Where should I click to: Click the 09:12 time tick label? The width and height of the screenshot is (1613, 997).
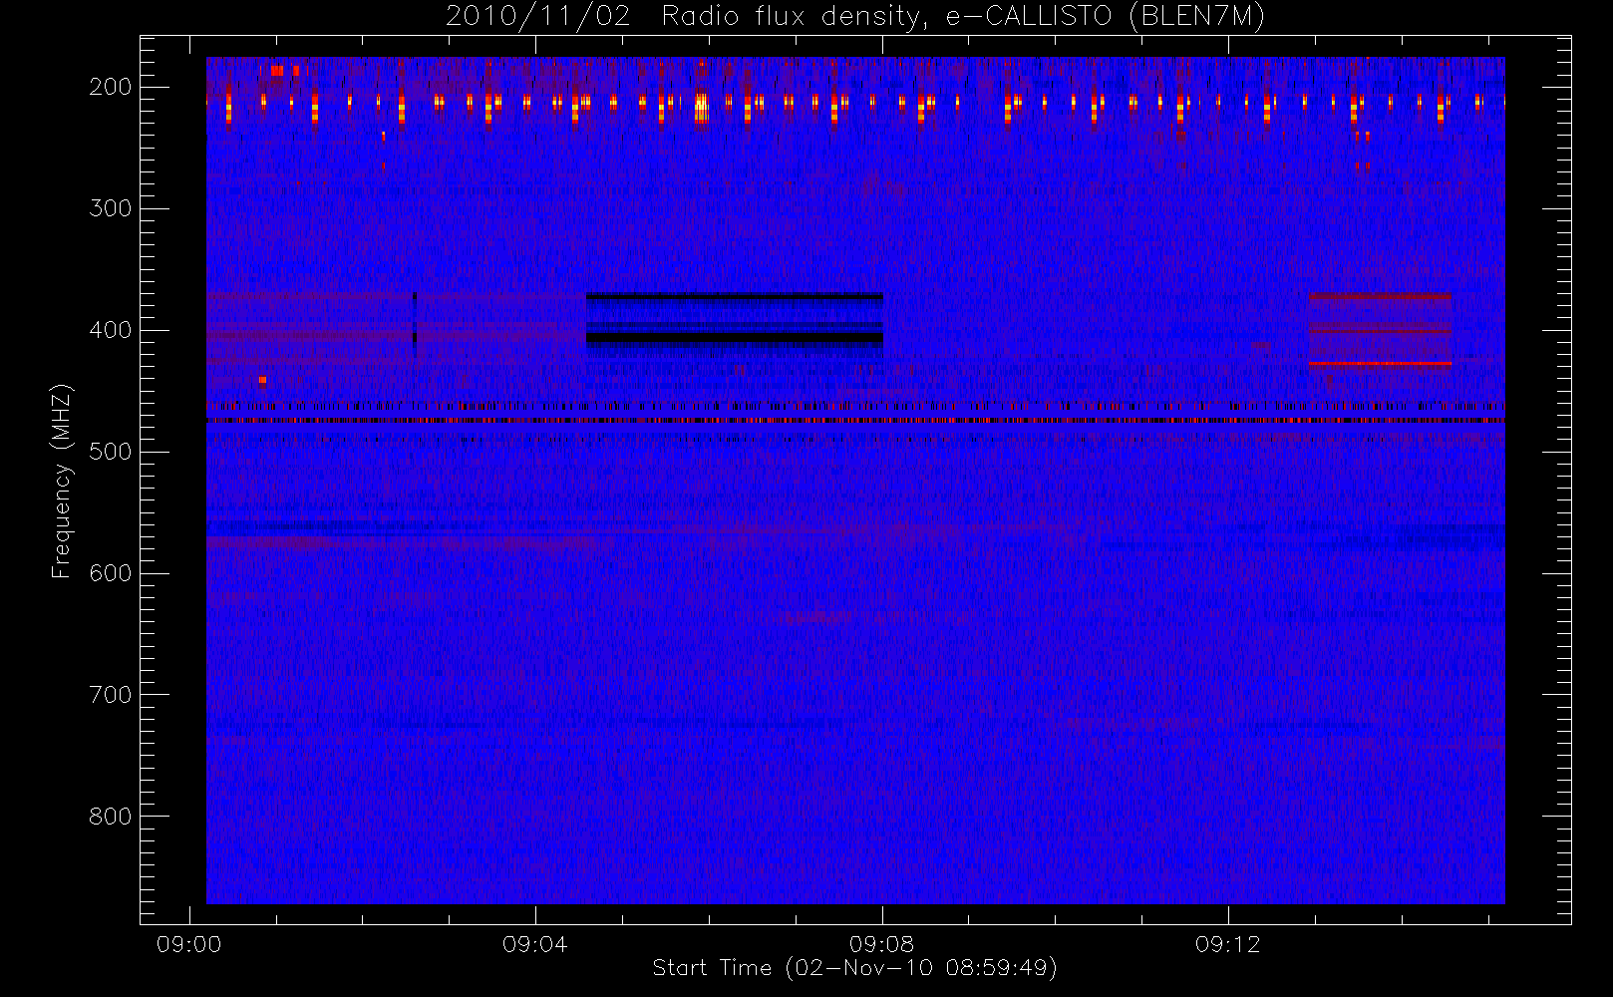click(x=1228, y=944)
